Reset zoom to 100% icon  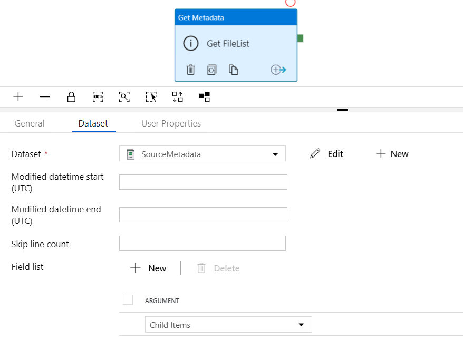(98, 96)
